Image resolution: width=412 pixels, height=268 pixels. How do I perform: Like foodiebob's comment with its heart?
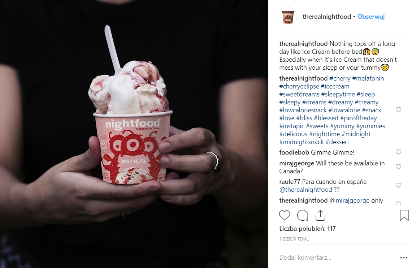[398, 152]
